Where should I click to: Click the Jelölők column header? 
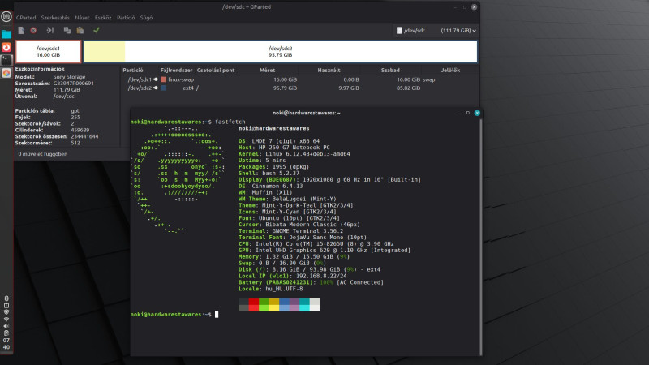tap(450, 71)
